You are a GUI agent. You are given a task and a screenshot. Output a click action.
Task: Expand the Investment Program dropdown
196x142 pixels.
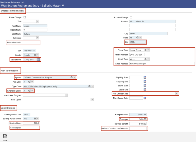click(x=66, y=95)
